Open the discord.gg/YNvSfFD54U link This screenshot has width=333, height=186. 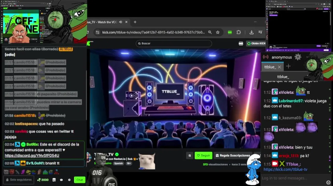(x=32, y=156)
